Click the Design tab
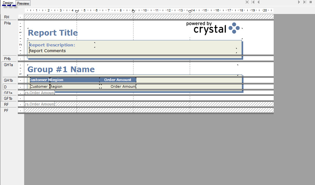The width and height of the screenshot is (315, 185). 8,3
